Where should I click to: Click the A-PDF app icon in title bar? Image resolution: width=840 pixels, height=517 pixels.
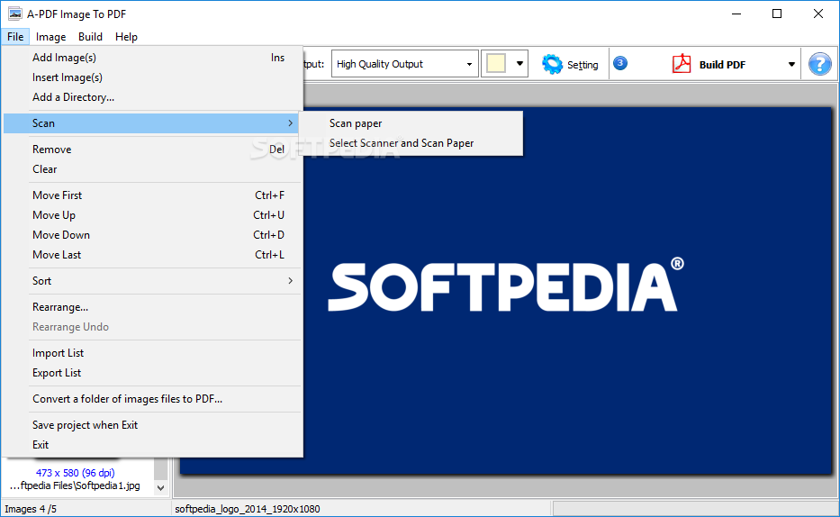(15, 14)
